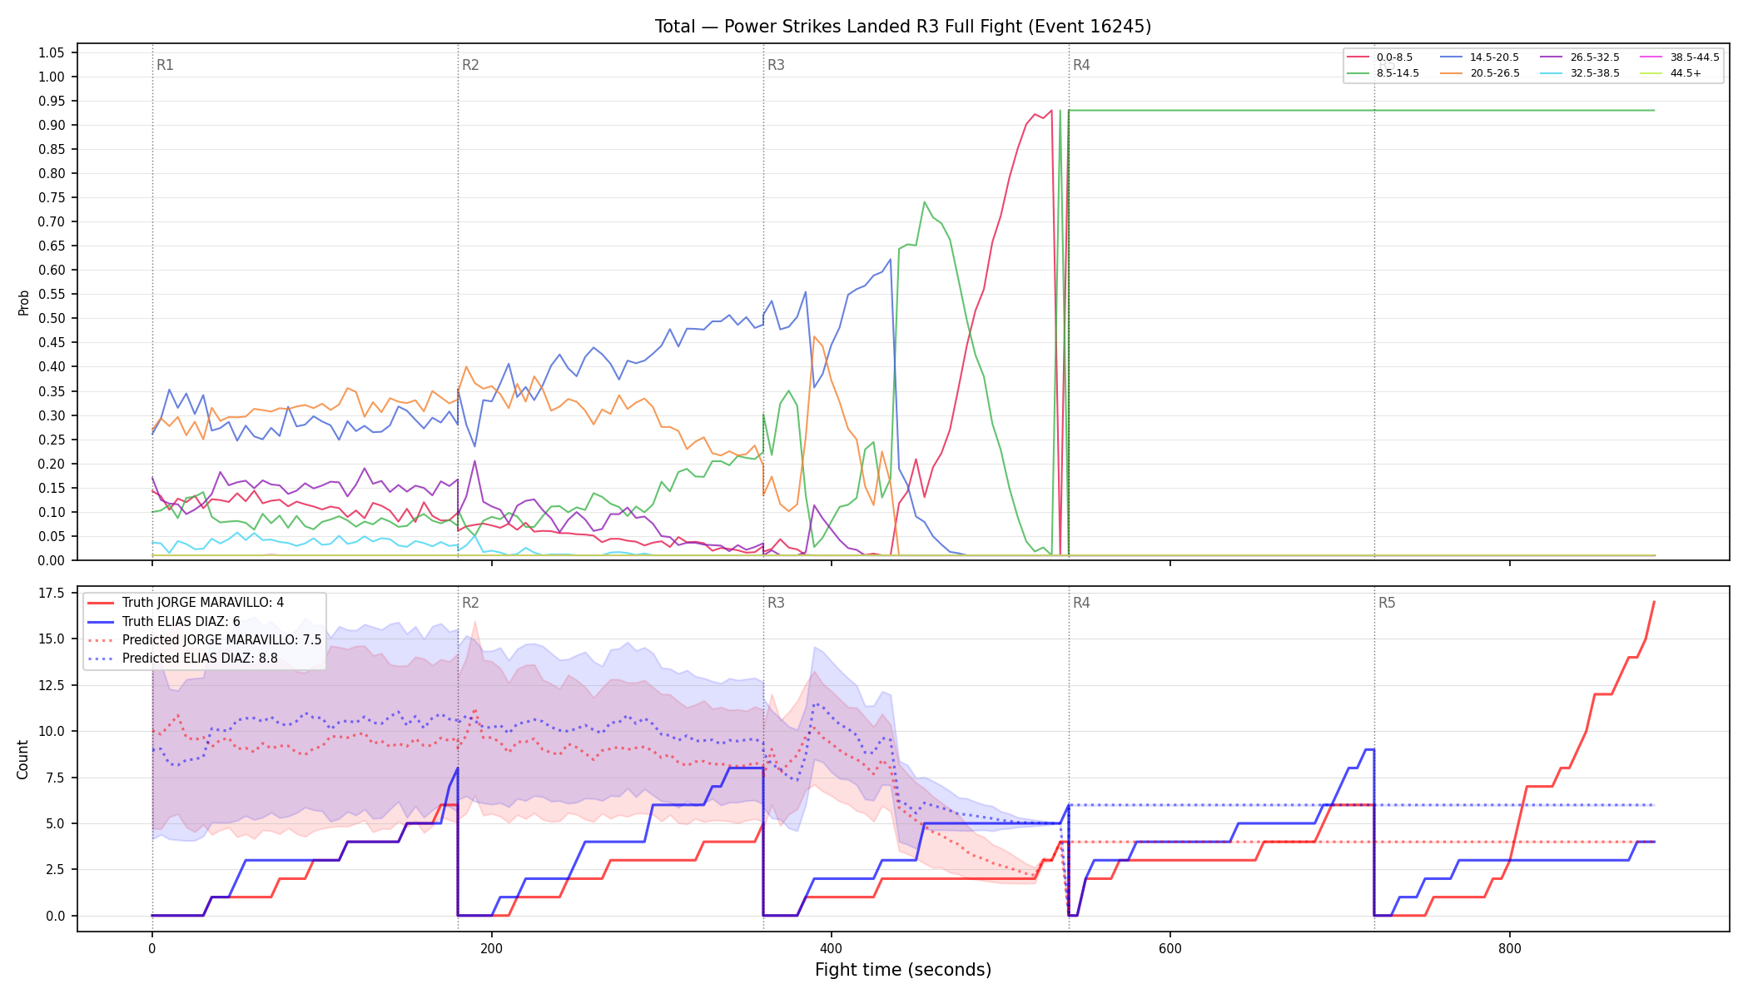Click the Fight time (seconds) axis label
The width and height of the screenshot is (1748, 999).
(903, 970)
